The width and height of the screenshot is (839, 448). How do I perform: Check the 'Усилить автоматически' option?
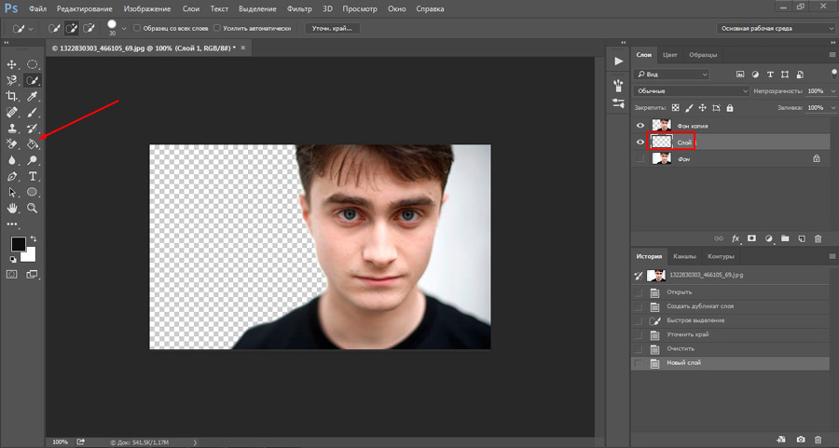[x=217, y=28]
